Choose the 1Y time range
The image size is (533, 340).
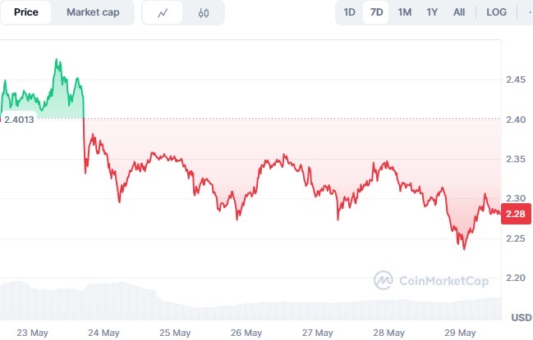432,12
